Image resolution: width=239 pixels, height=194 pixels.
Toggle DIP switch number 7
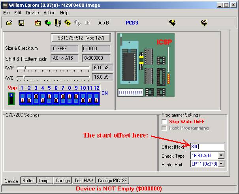63,98
